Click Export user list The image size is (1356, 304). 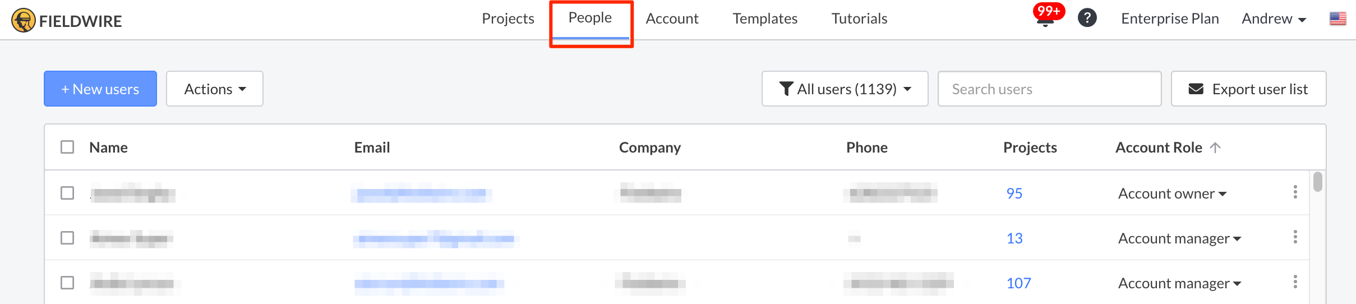coord(1248,89)
